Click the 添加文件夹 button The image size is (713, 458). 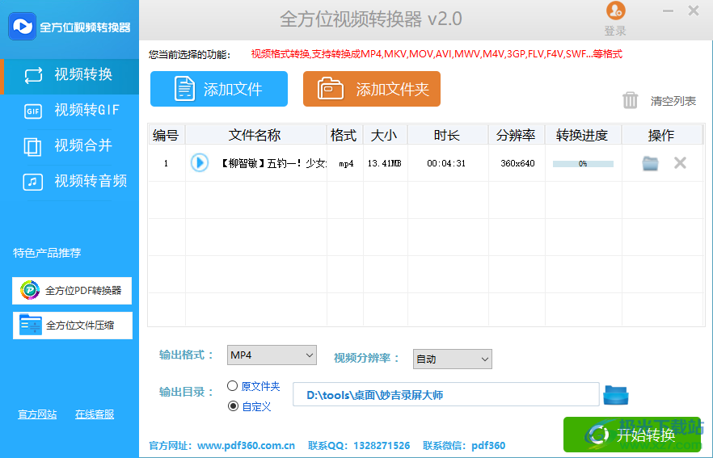(372, 89)
